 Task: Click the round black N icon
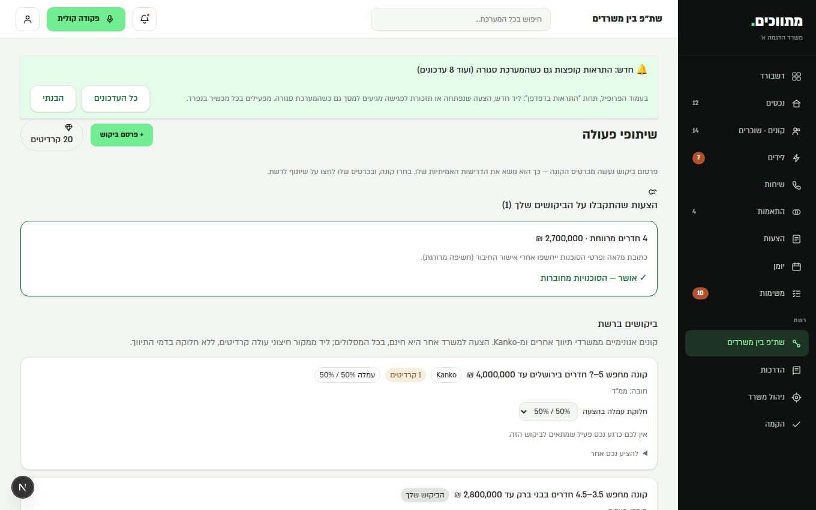coord(23,487)
